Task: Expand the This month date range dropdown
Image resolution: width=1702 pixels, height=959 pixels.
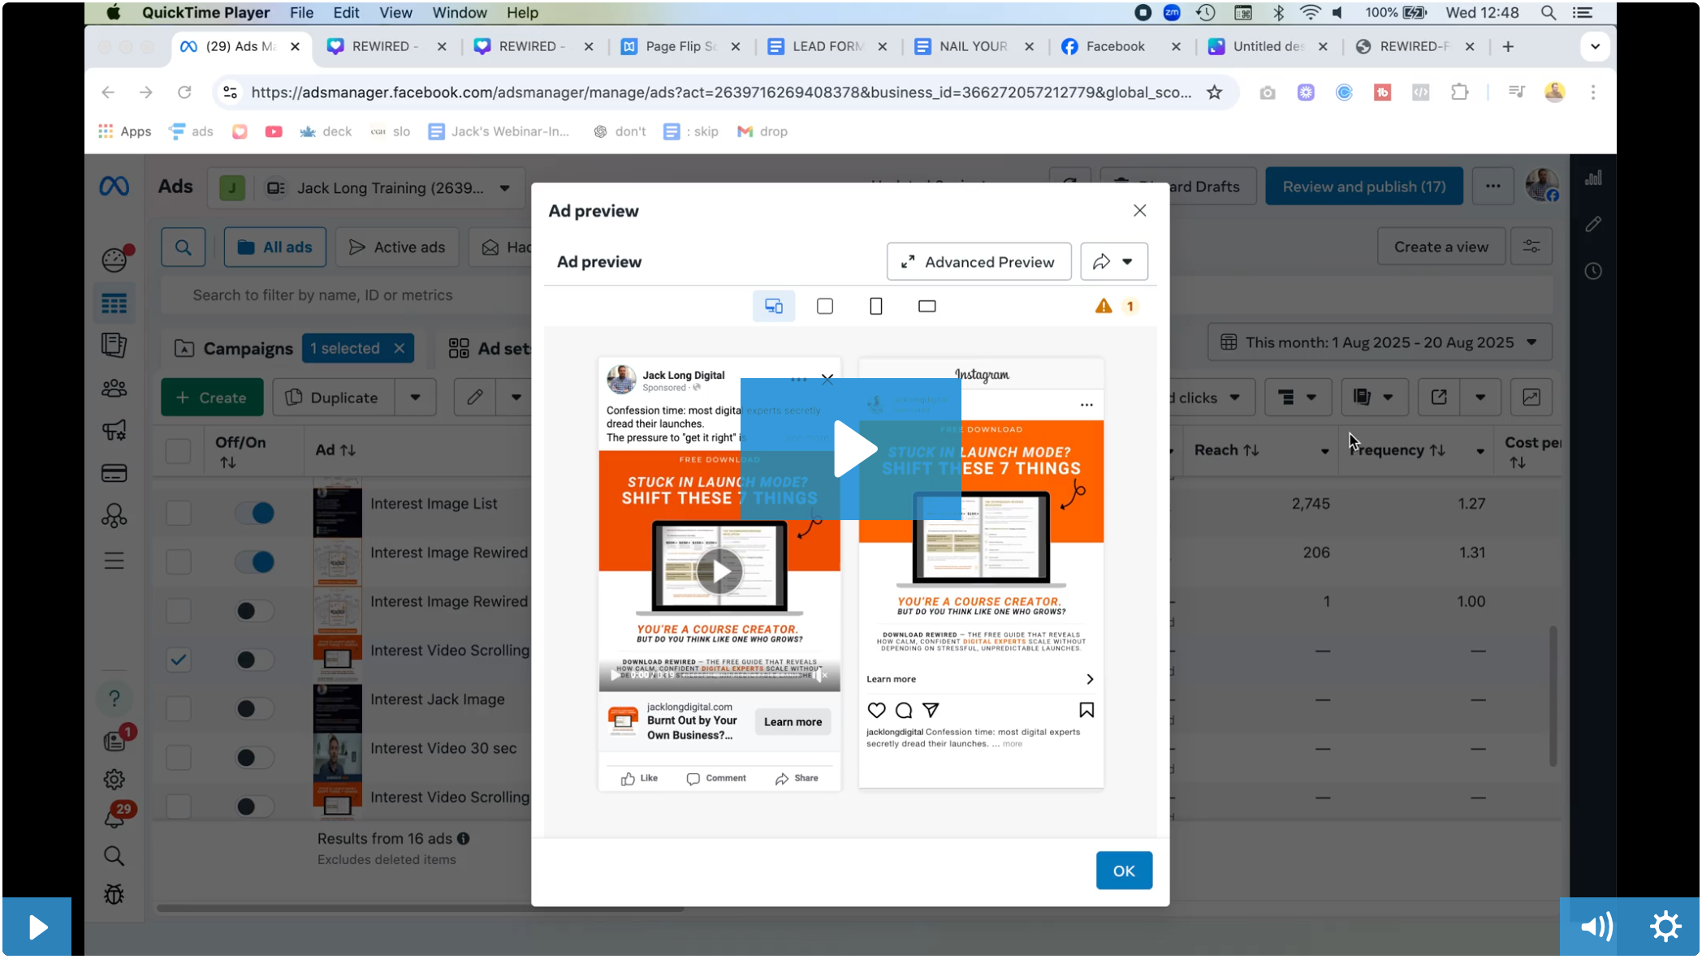Action: pyautogui.click(x=1531, y=342)
